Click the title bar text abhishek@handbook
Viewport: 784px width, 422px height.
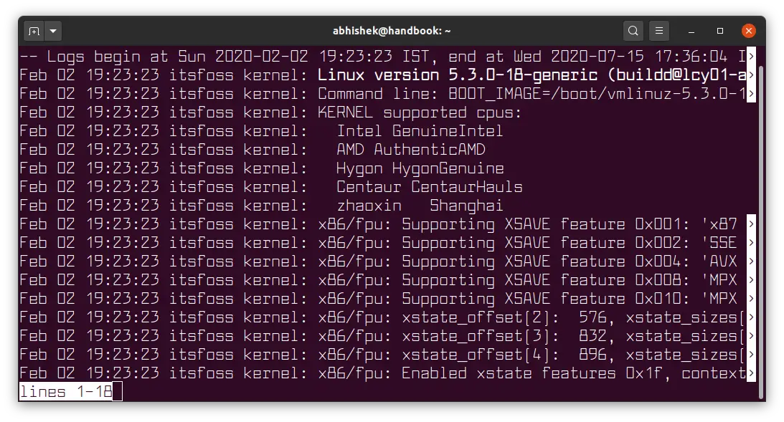392,30
